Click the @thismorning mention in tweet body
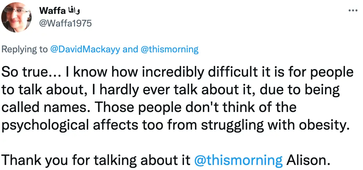 coord(239,161)
